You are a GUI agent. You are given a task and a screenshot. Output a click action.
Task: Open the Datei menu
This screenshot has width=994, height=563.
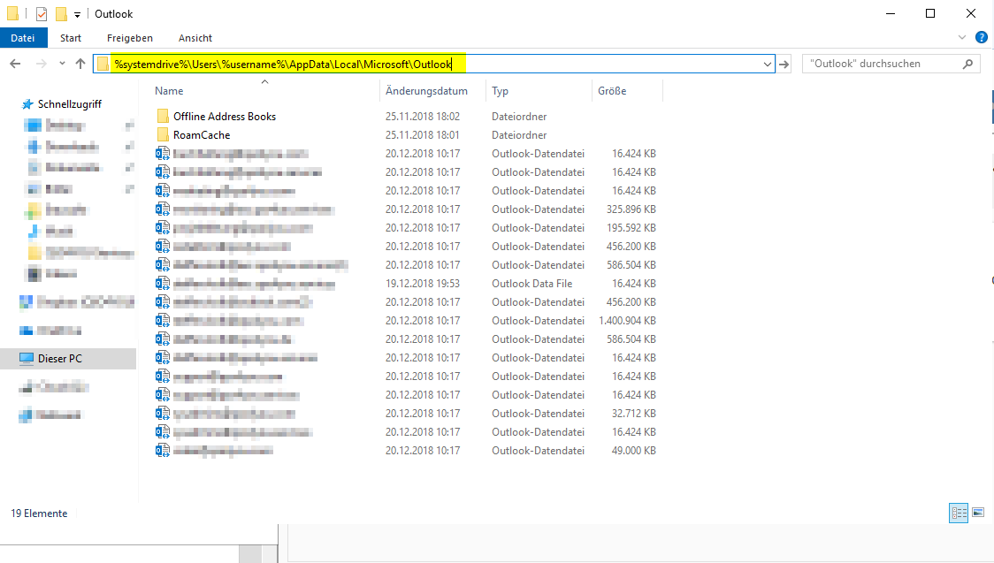tap(23, 38)
